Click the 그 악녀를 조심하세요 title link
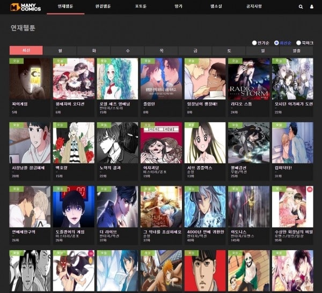Viewport: 322px width, 293px height. 162,232
